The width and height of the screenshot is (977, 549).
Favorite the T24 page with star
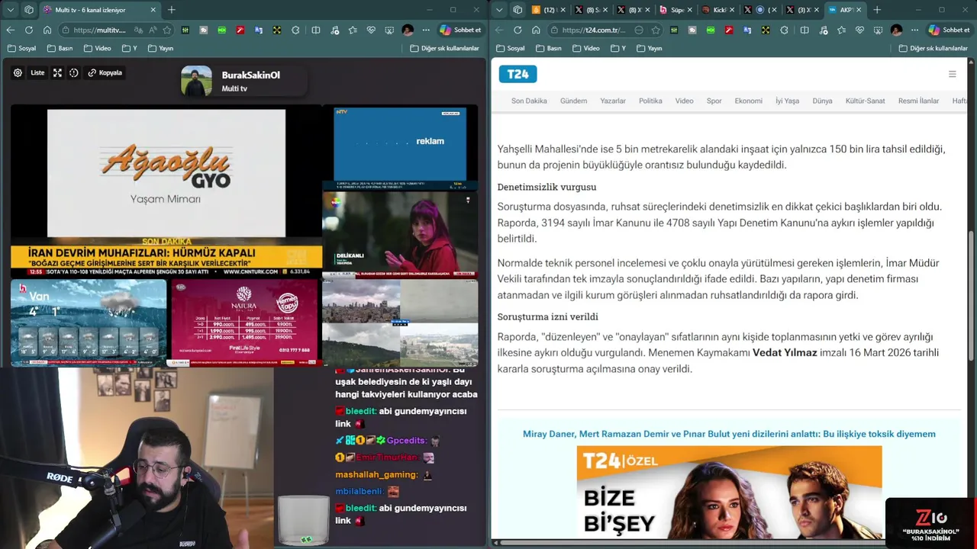point(655,30)
